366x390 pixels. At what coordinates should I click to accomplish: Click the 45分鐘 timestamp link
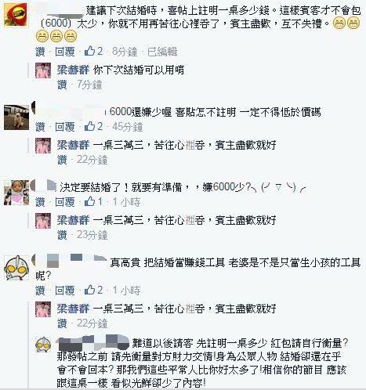[127, 127]
